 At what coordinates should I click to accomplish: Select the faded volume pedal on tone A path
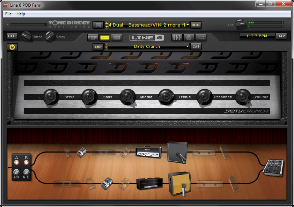[x=225, y=152]
